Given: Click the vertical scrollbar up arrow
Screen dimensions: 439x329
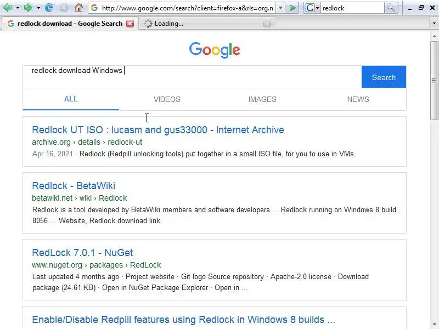Looking at the screenshot, I should (x=434, y=36).
